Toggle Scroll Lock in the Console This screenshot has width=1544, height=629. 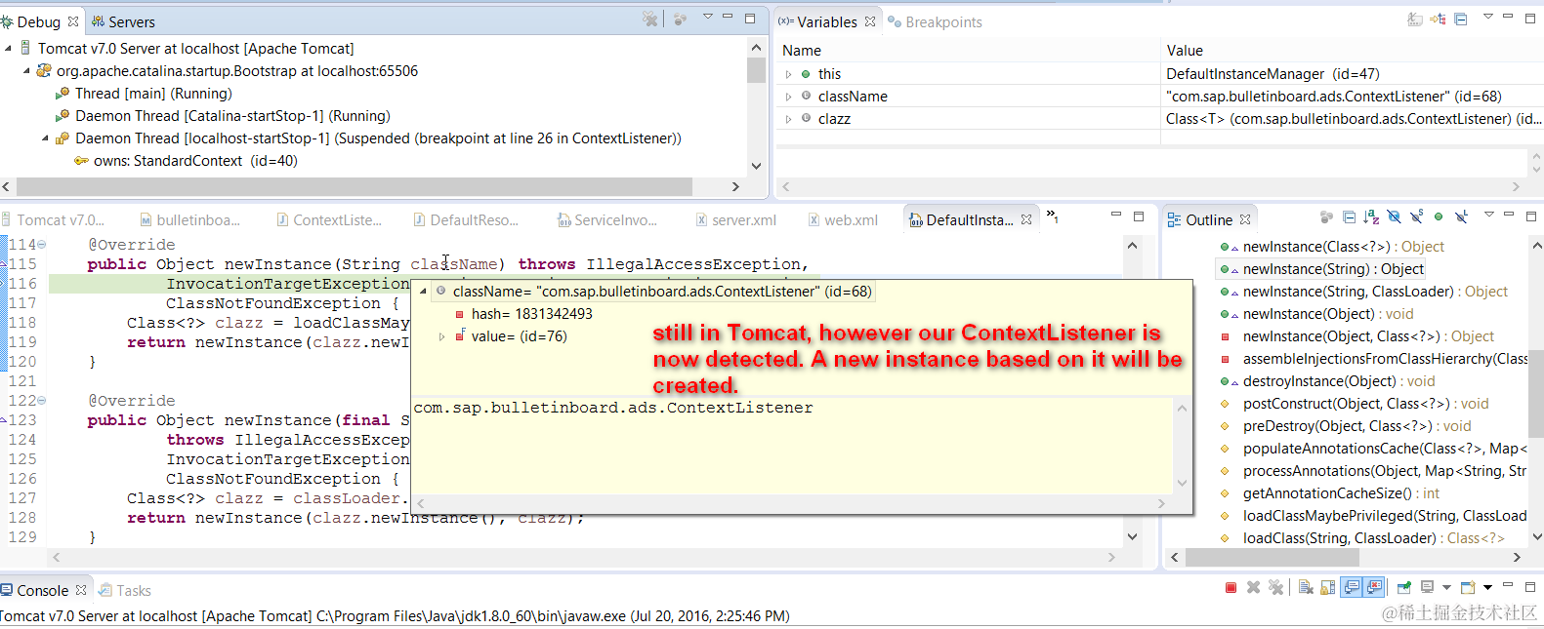click(x=1327, y=587)
